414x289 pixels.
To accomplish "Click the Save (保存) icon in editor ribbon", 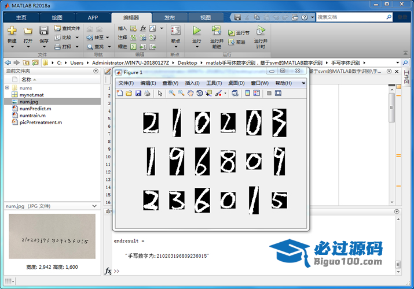I will (x=44, y=34).
